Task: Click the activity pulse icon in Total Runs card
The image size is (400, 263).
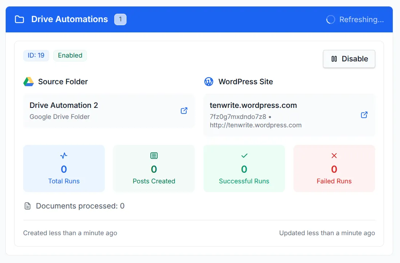Action: point(64,156)
